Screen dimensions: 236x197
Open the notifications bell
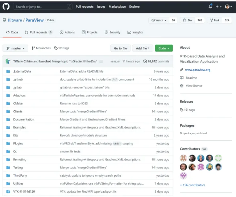[x=210, y=7]
